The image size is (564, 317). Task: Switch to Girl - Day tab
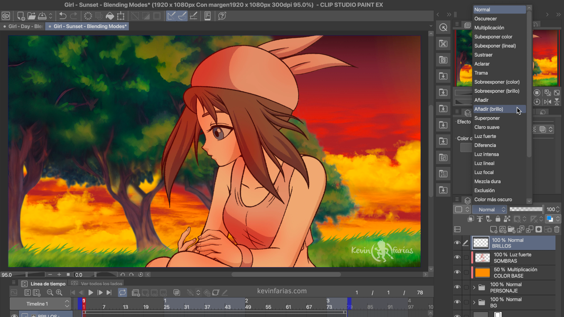23,26
